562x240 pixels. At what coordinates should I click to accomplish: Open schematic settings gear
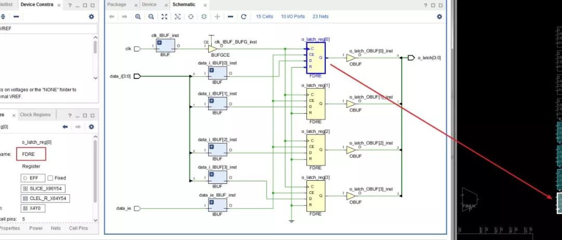439,17
